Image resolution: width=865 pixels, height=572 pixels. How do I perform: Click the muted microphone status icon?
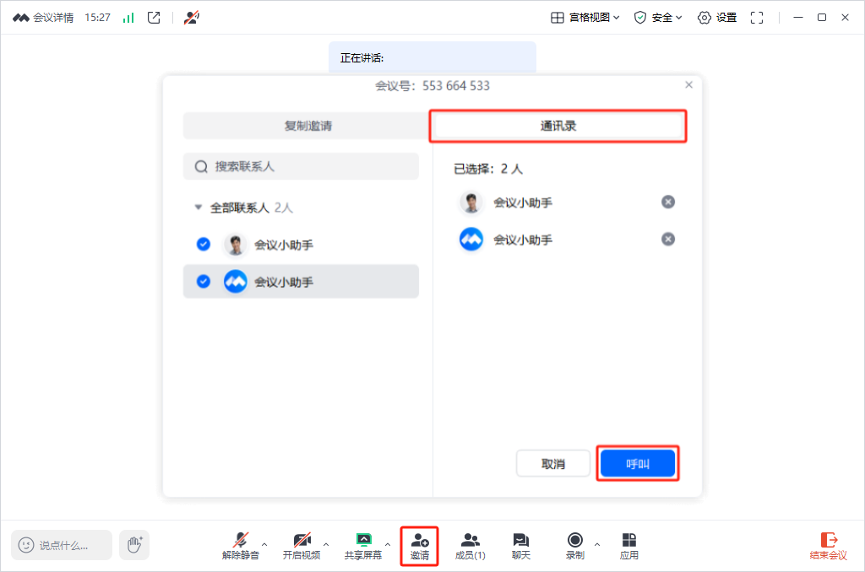[x=192, y=18]
